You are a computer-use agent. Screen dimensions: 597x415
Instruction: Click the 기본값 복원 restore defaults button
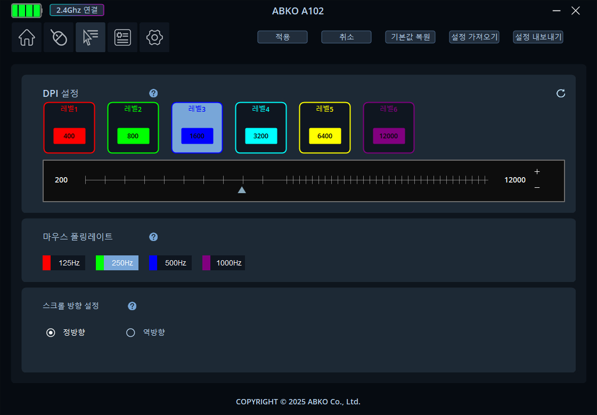tap(411, 37)
